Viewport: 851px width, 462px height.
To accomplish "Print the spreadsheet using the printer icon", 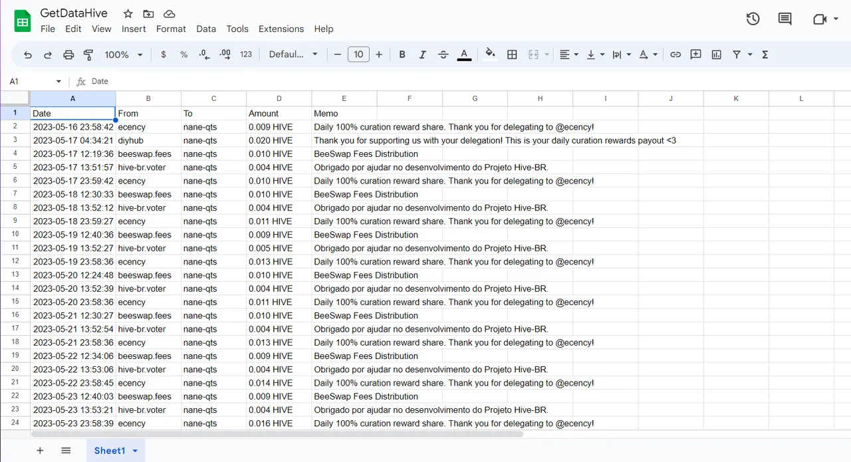I will (x=68, y=55).
